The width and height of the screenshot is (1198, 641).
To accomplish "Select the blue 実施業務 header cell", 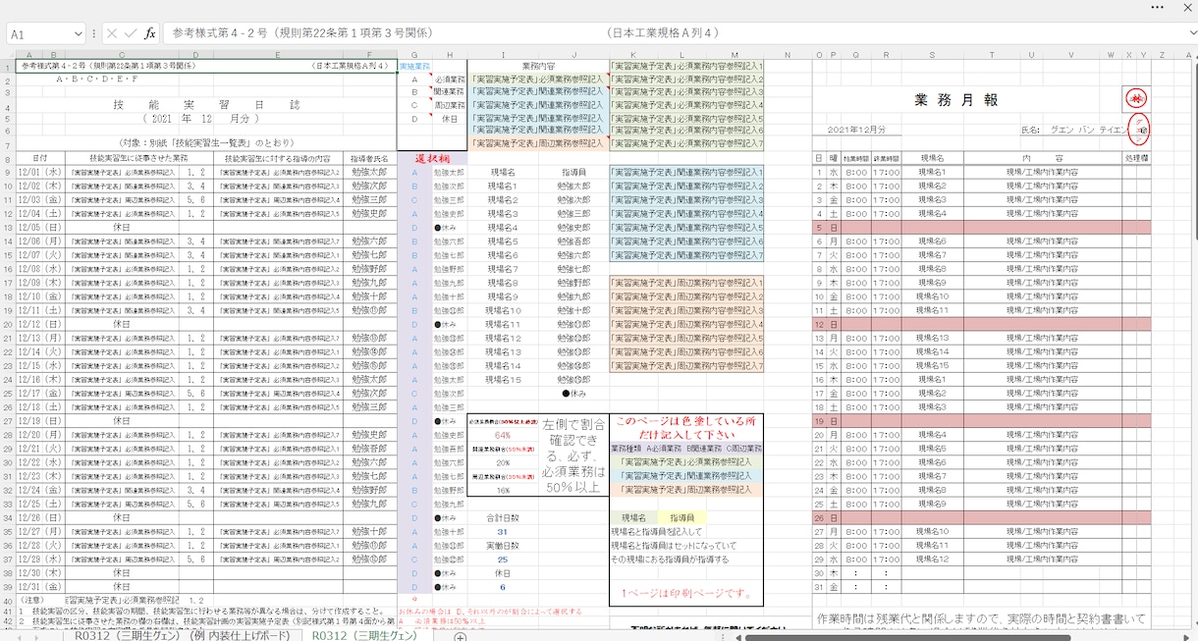I will (x=414, y=66).
